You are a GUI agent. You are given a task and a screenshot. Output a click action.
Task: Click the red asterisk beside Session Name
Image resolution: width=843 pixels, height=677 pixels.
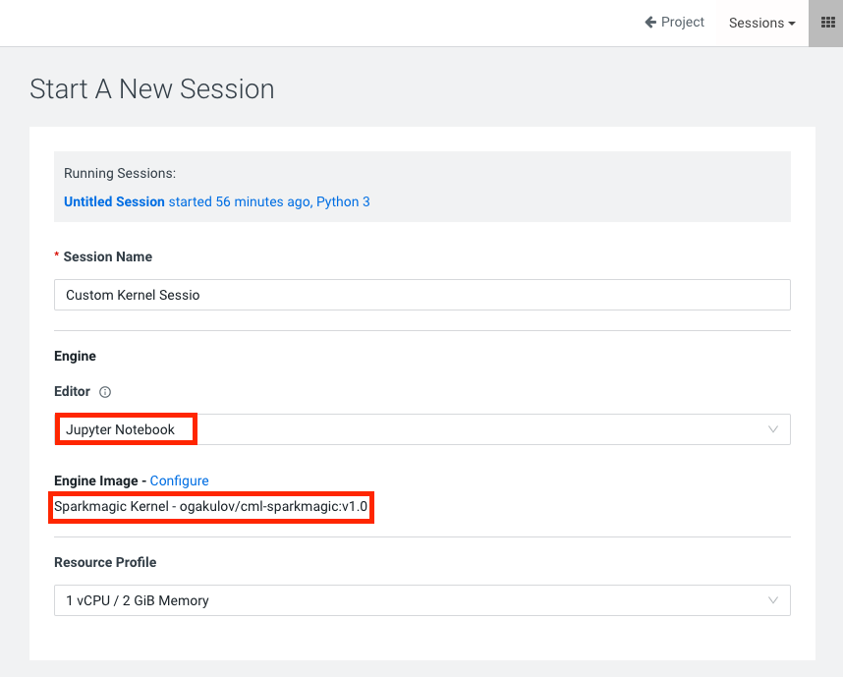56,256
